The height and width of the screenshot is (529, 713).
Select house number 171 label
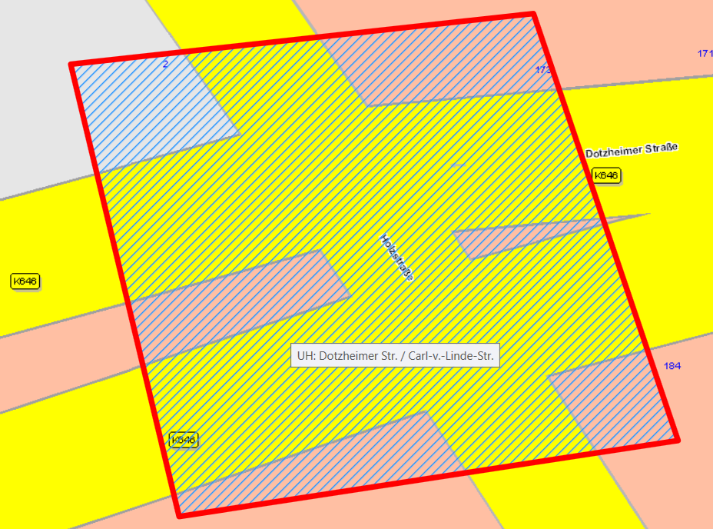(x=705, y=53)
